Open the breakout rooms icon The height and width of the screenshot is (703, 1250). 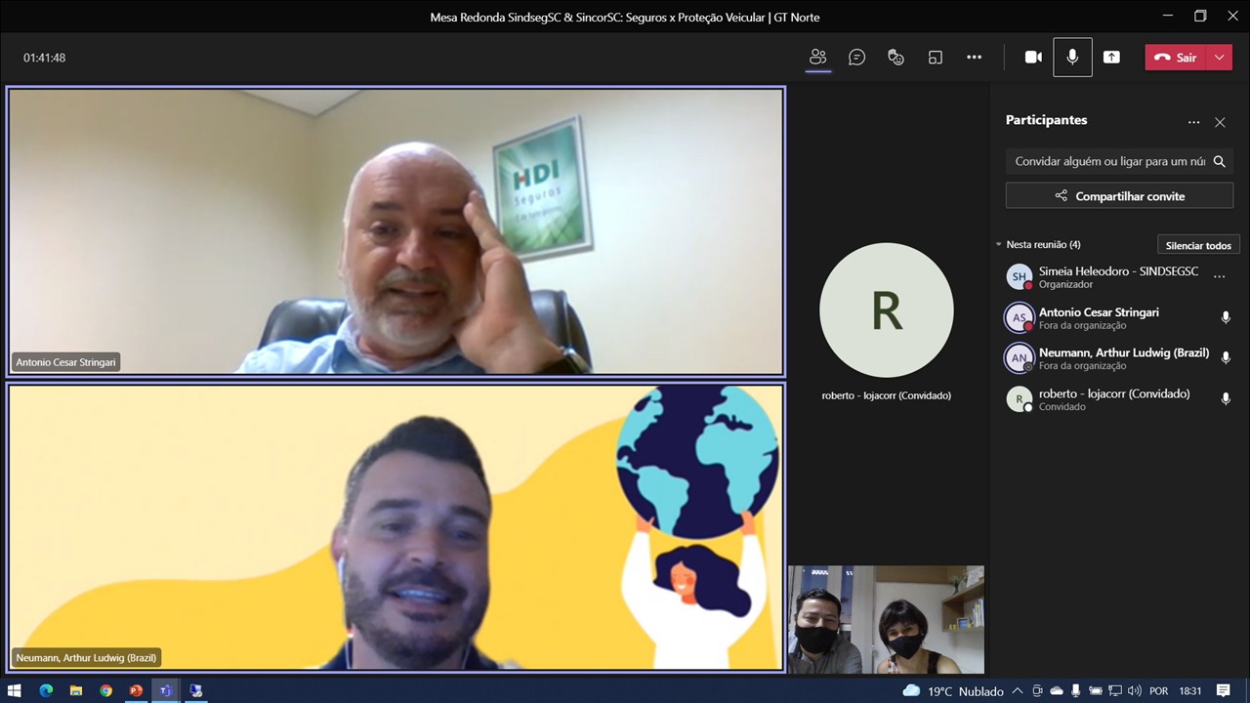(x=935, y=58)
